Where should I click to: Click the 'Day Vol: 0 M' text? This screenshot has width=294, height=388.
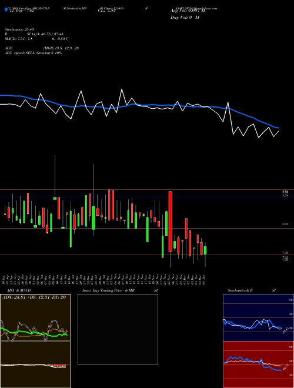pyautogui.click(x=185, y=18)
